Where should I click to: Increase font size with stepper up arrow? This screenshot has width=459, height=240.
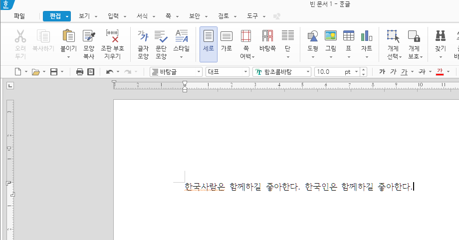click(x=363, y=70)
